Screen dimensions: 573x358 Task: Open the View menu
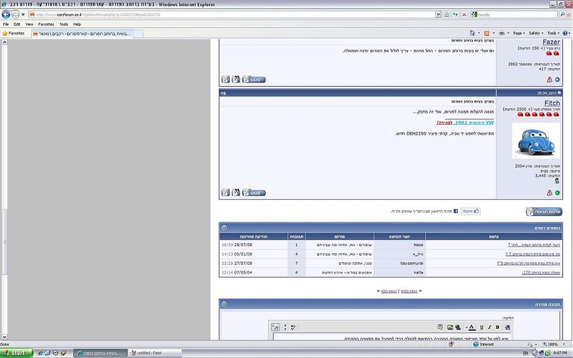[x=29, y=24]
